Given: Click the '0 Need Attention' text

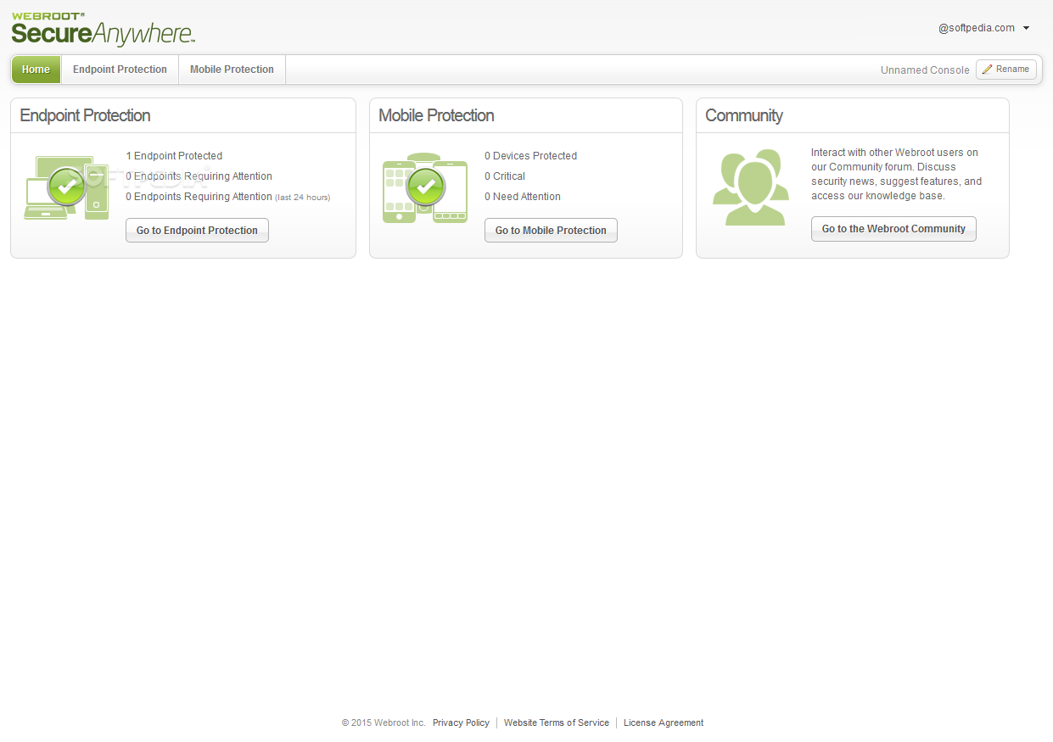Looking at the screenshot, I should (x=523, y=197).
